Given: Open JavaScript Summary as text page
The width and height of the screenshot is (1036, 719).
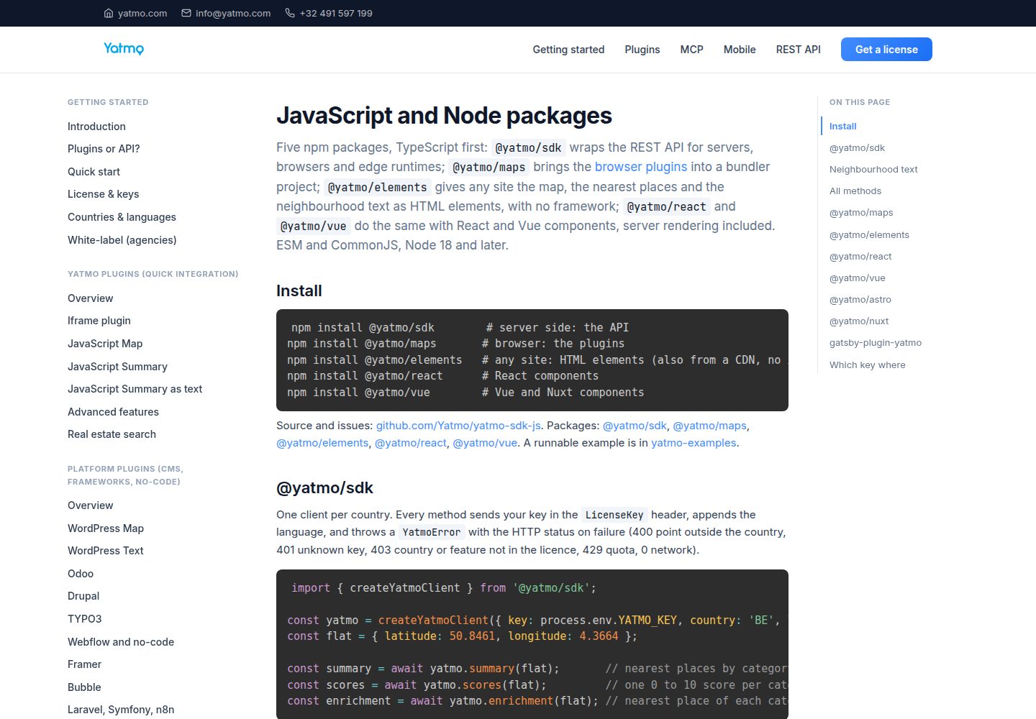Looking at the screenshot, I should (x=135, y=389).
